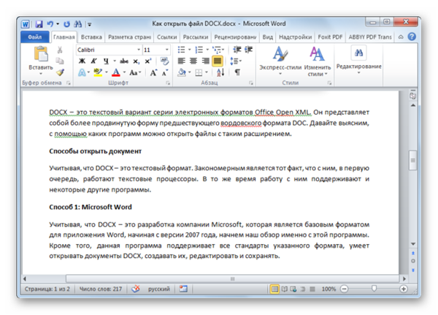Toggle superscript x² formatting

147,61
